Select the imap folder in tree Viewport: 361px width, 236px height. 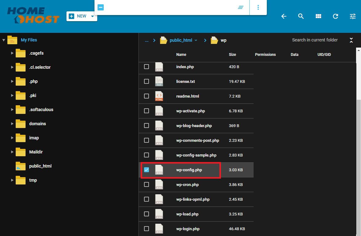point(34,138)
